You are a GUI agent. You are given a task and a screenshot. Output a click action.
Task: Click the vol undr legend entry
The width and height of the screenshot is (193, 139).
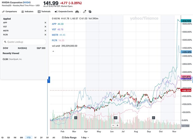click(x=65, y=46)
